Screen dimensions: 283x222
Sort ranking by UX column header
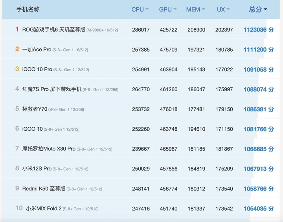point(223,9)
